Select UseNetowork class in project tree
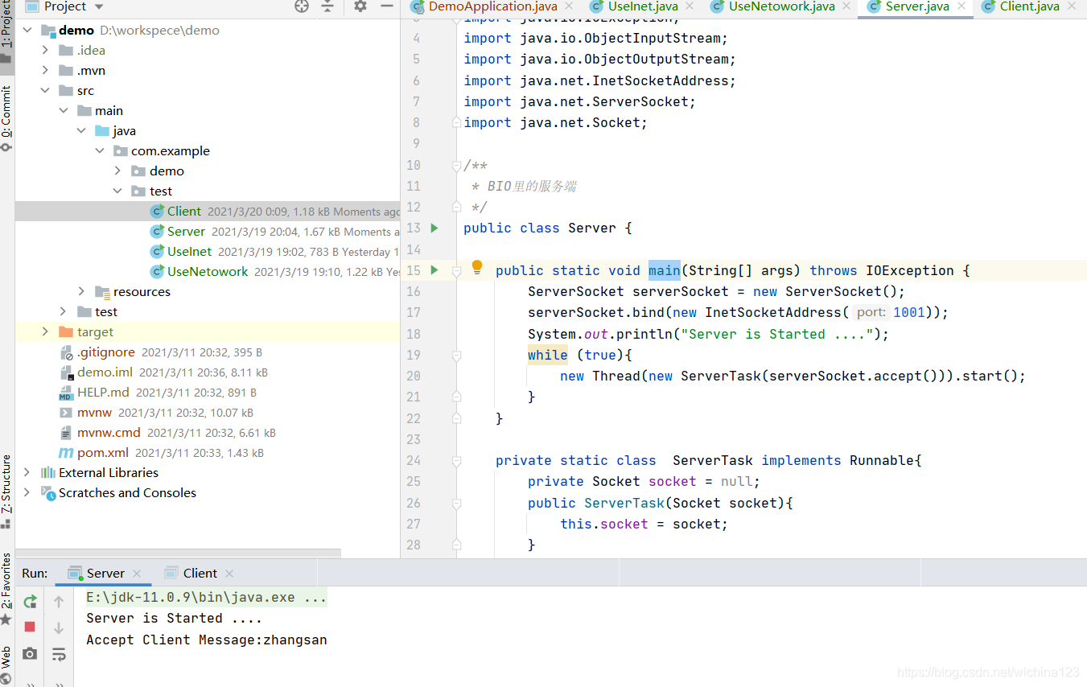Viewport: 1087px width, 687px height. 208,271
